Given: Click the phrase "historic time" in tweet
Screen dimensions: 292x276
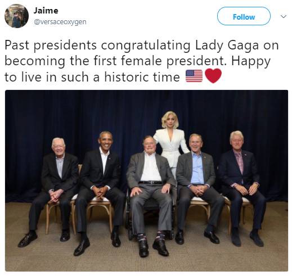Looking at the screenshot, I should point(142,77).
